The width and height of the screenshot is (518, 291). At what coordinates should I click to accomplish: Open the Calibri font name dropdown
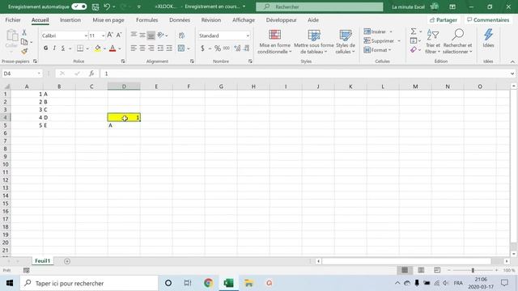pos(86,36)
